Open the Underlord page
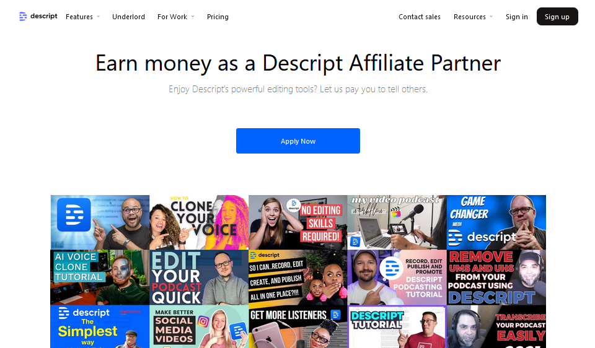Viewport: 595px width, 348px height. coord(129,17)
